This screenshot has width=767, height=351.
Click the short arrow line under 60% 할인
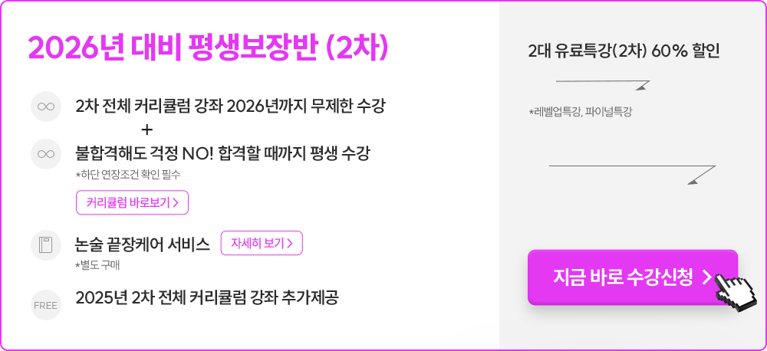coord(602,83)
